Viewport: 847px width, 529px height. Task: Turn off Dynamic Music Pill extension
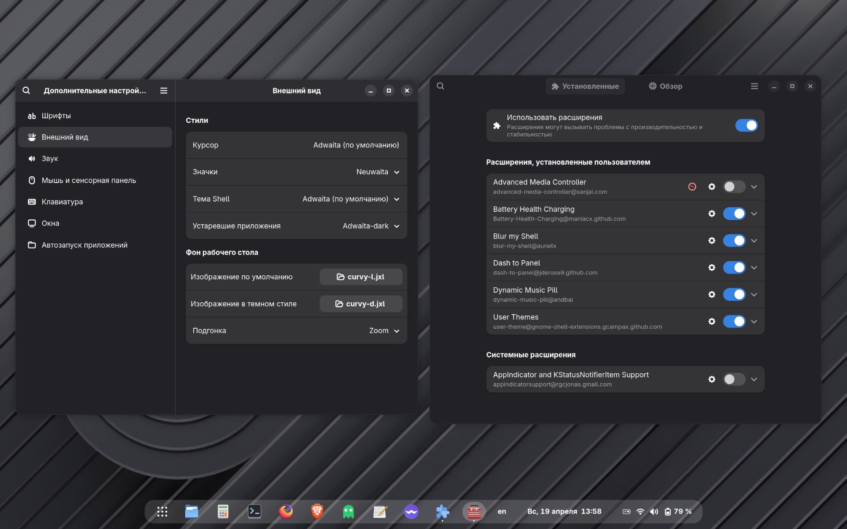click(x=734, y=294)
